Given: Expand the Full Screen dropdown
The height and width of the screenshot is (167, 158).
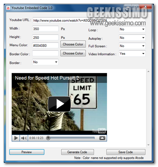Looking at the screenshot, I should click(132, 46).
